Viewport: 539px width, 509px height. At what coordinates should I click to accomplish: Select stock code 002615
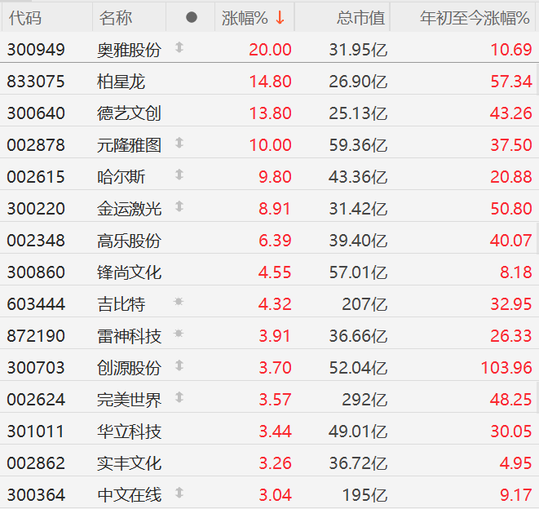(x=36, y=177)
